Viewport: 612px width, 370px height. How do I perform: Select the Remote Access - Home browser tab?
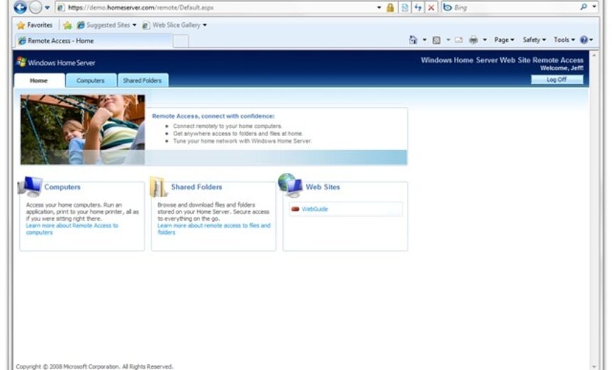coord(94,41)
